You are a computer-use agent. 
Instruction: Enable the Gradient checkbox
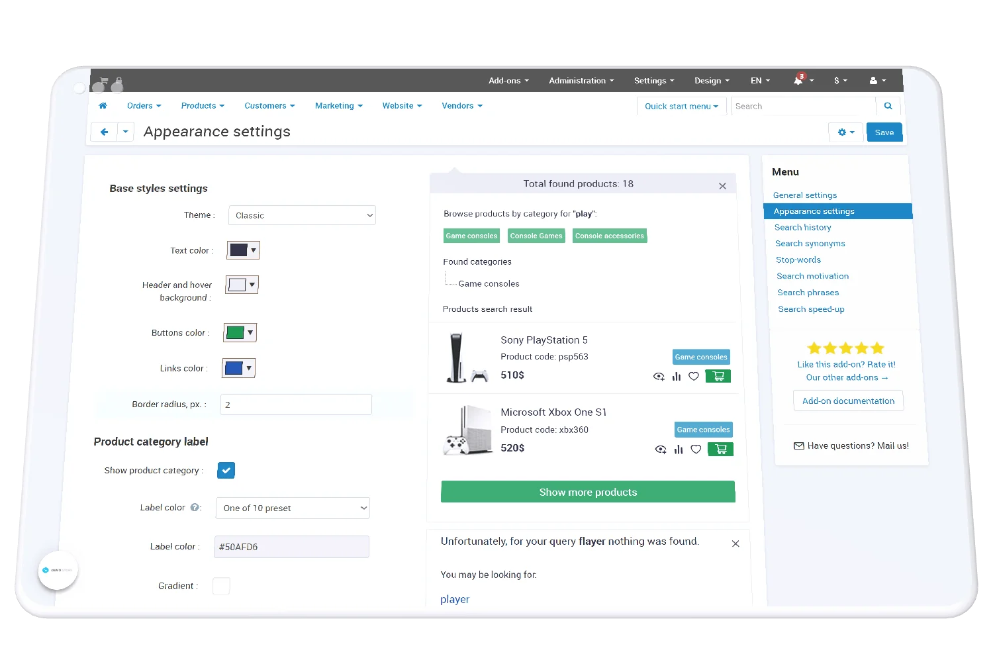tap(221, 586)
